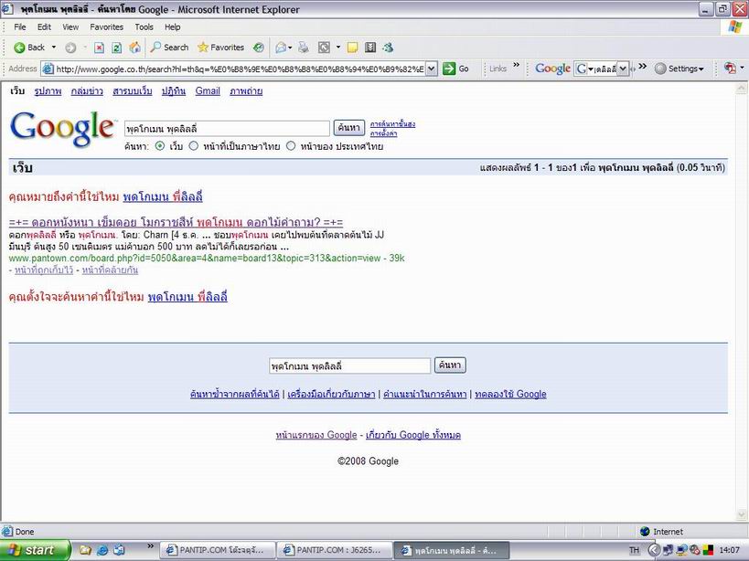
Task: Click the รูปภาพ (Images) link
Action: click(48, 90)
